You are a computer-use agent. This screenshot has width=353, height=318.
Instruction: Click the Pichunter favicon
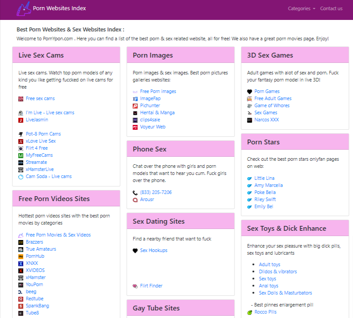click(x=135, y=106)
